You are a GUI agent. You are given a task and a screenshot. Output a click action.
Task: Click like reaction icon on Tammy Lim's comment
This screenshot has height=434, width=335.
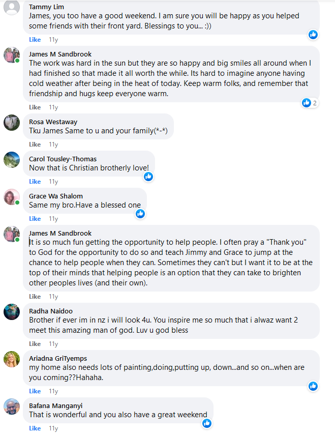click(313, 35)
